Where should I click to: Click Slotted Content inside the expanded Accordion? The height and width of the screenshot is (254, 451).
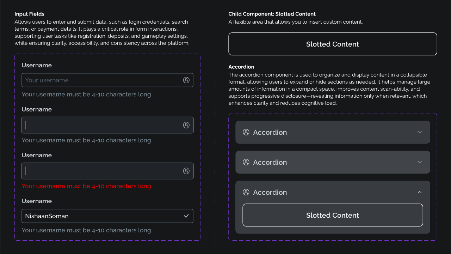333,215
